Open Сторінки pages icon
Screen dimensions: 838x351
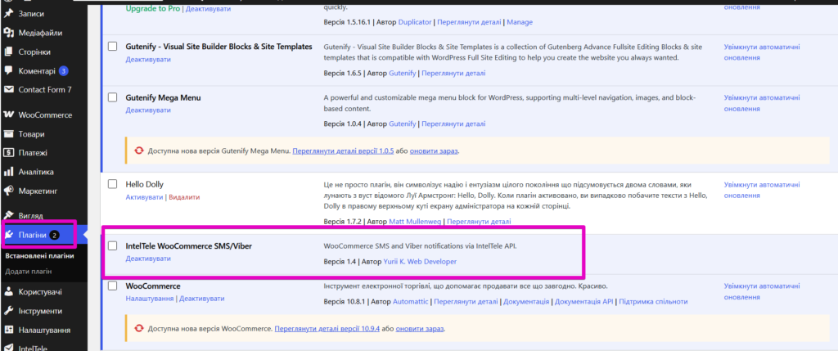8,52
